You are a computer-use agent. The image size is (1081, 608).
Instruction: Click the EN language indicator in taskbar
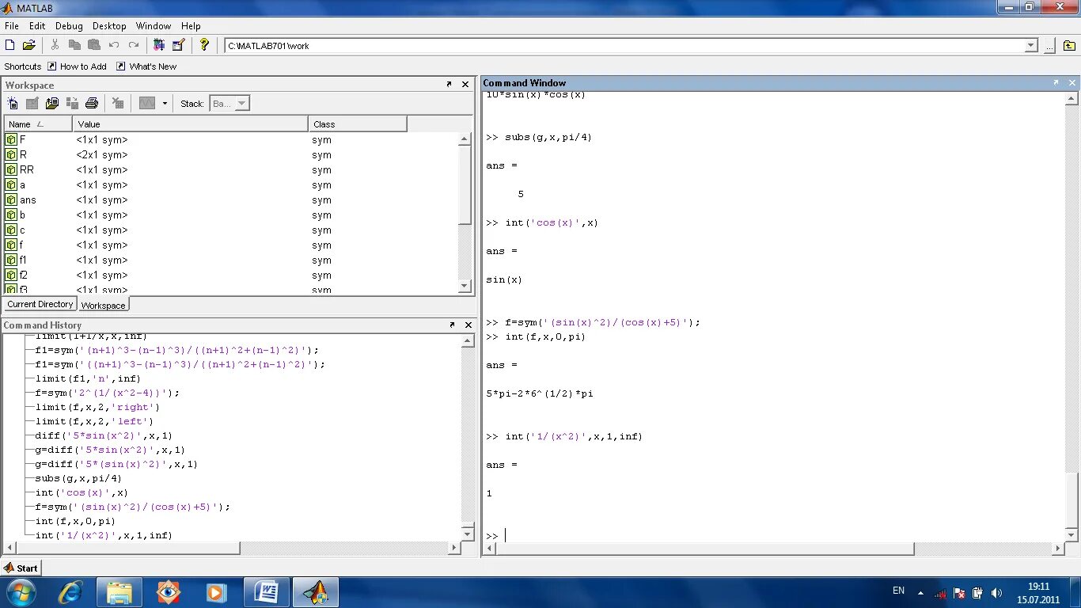point(898,591)
